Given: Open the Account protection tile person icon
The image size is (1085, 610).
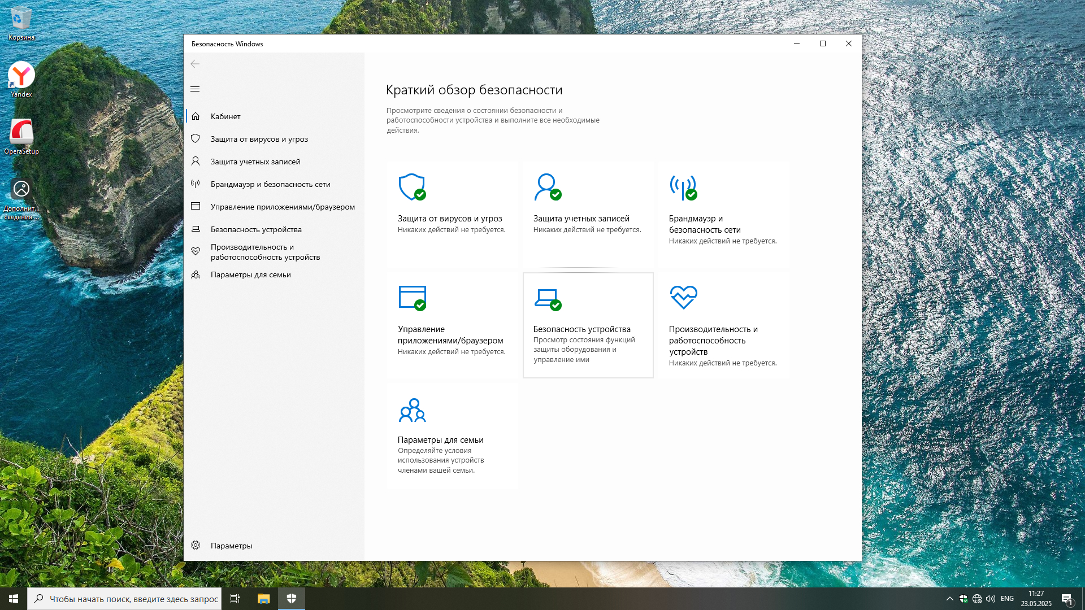Looking at the screenshot, I should click(x=547, y=187).
